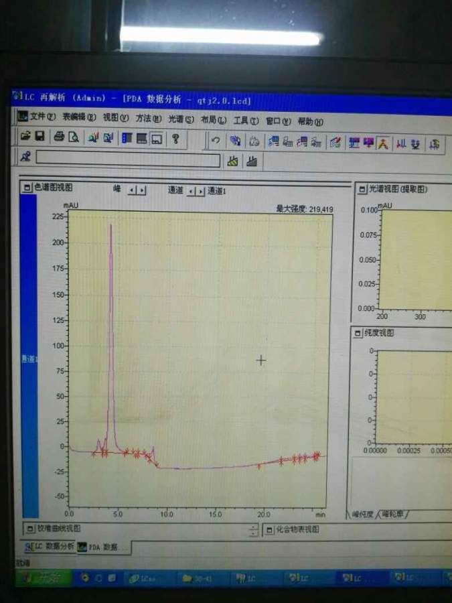Click the gray table icon after first blue table

click(x=288, y=142)
